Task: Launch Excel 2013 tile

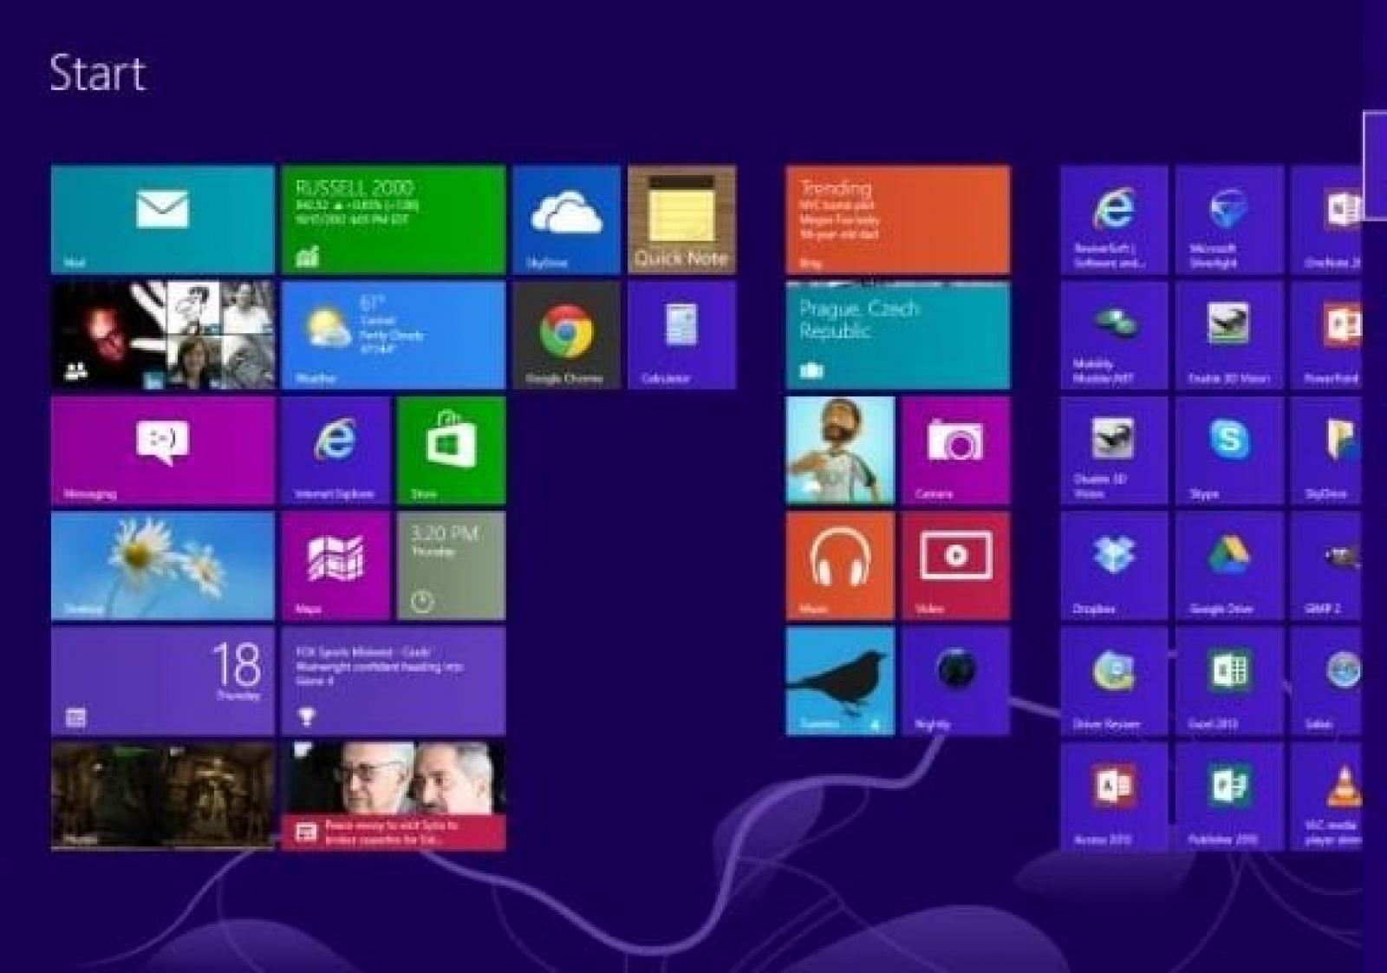Action: pyautogui.click(x=1228, y=681)
